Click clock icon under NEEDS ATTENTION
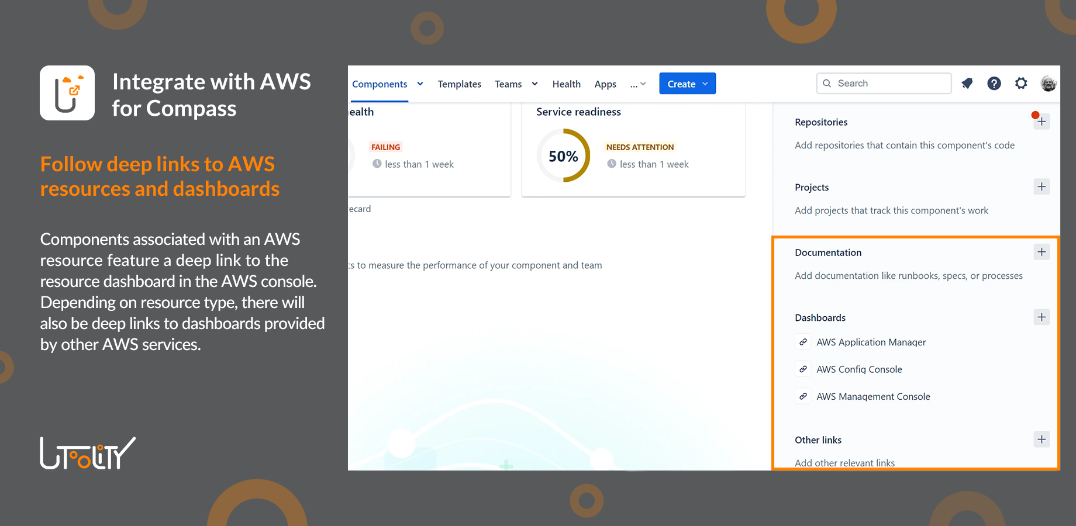The image size is (1076, 526). 612,164
